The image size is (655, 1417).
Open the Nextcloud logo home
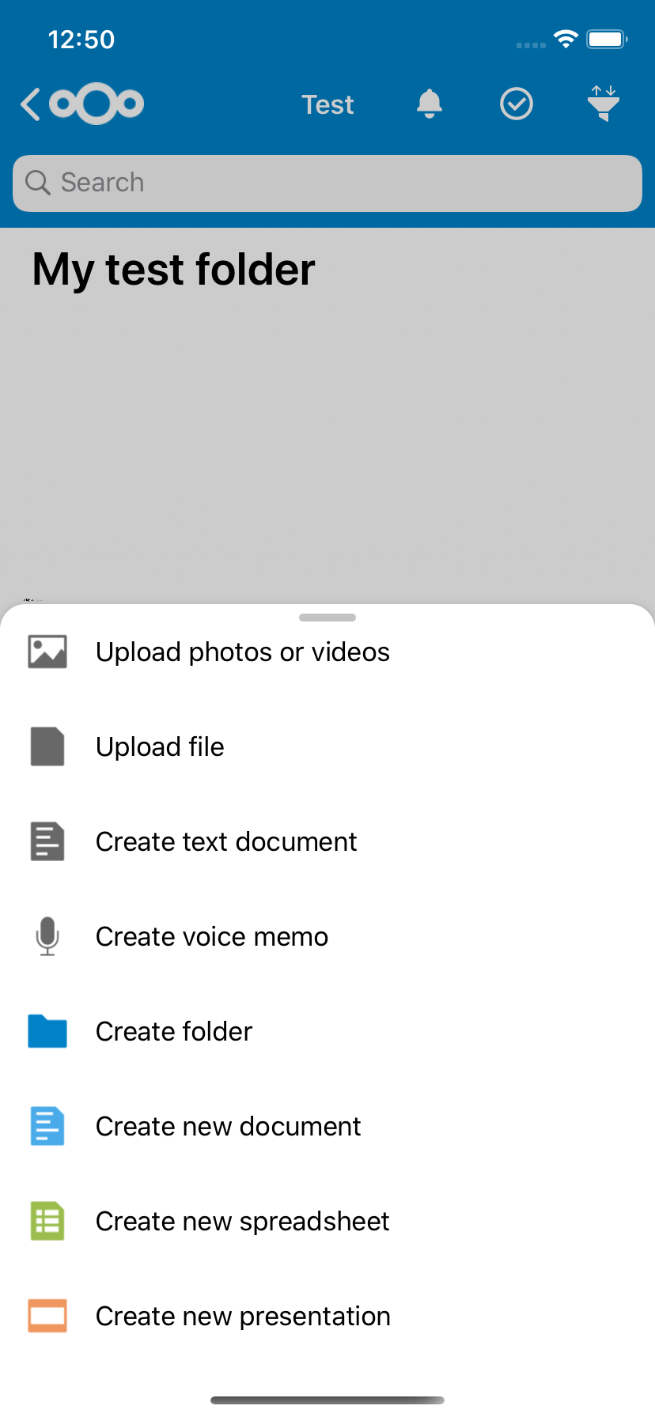click(97, 104)
